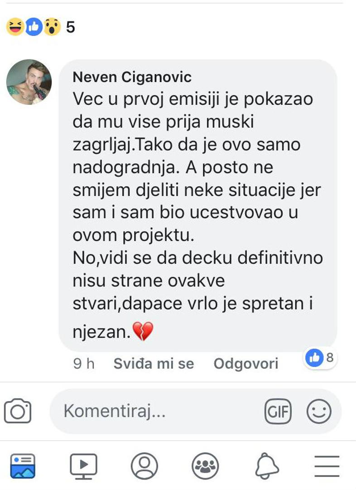
Task: Tap the laughing reaction emoji icon
Action: tap(14, 28)
